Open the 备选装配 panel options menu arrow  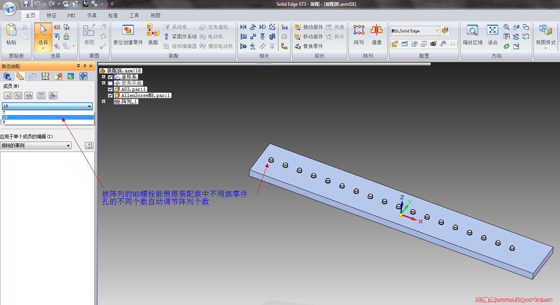pos(78,66)
